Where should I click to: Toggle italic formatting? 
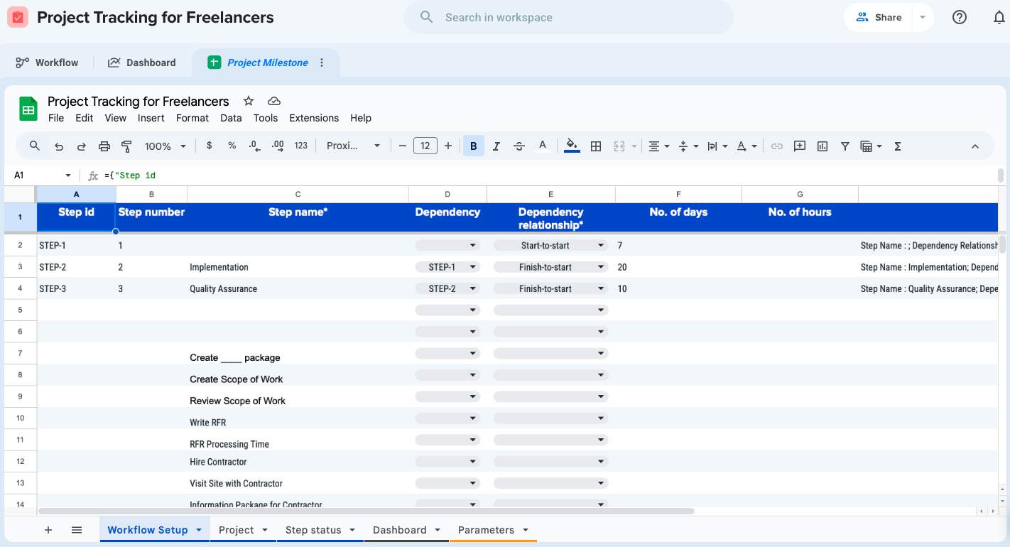pyautogui.click(x=496, y=146)
